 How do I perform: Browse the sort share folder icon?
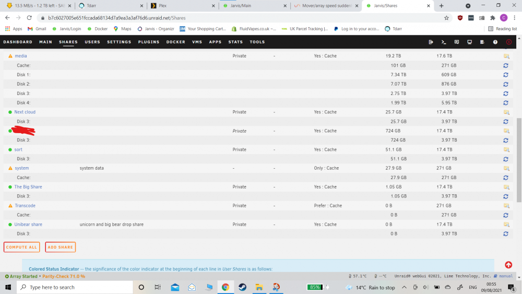pyautogui.click(x=506, y=150)
